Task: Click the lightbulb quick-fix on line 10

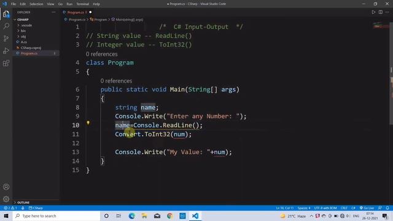Action: pos(88,123)
